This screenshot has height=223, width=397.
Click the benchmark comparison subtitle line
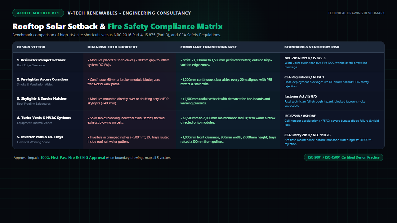[x=117, y=35]
